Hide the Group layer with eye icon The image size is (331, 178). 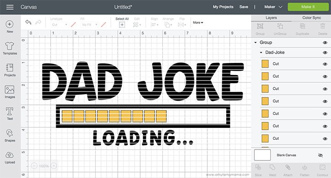coord(325,43)
